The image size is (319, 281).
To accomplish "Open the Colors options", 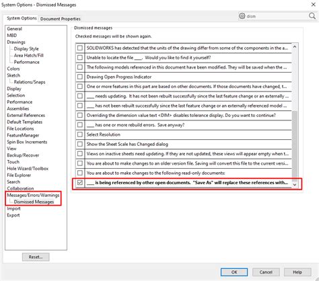I will (13, 69).
